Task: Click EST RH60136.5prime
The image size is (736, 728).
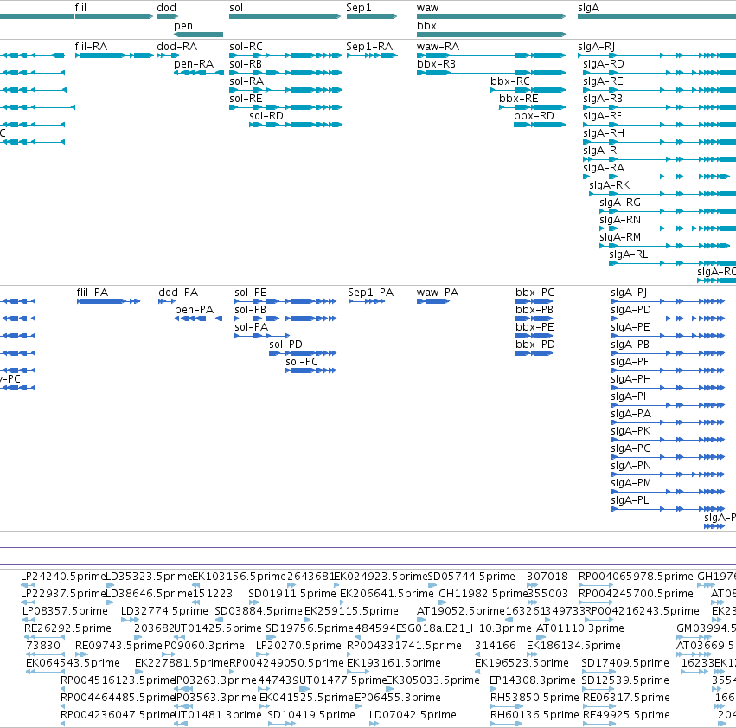Action: coord(535,715)
